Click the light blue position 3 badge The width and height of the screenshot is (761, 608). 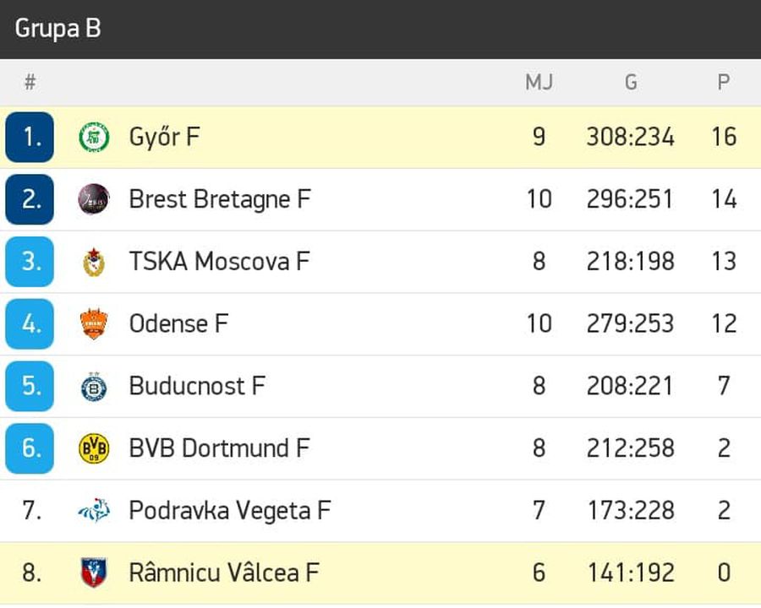click(x=30, y=262)
